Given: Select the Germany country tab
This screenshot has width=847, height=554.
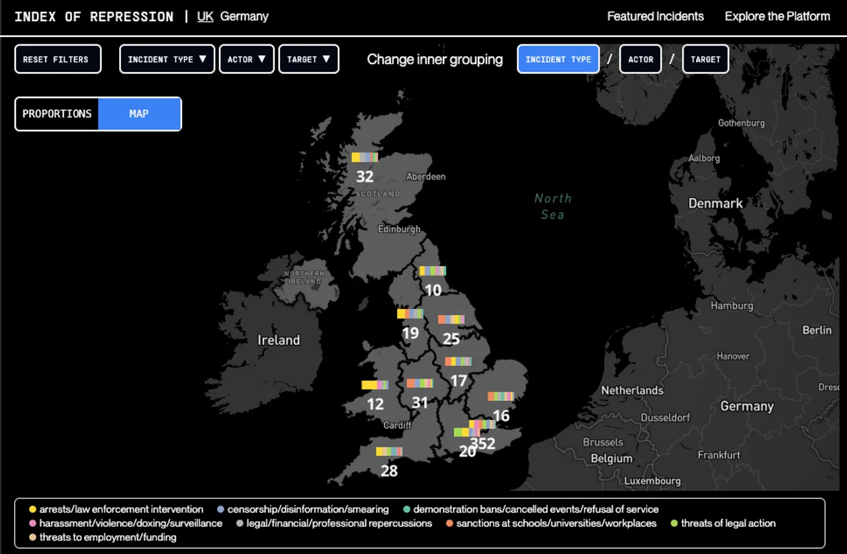Looking at the screenshot, I should pos(244,16).
